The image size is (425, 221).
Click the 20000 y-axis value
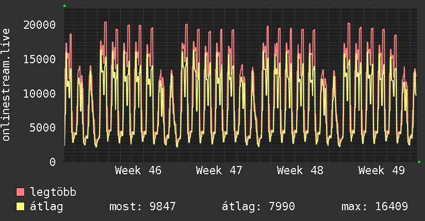[40, 25]
